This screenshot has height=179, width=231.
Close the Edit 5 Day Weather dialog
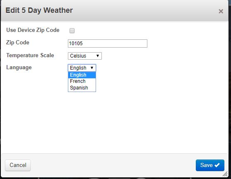click(x=221, y=11)
